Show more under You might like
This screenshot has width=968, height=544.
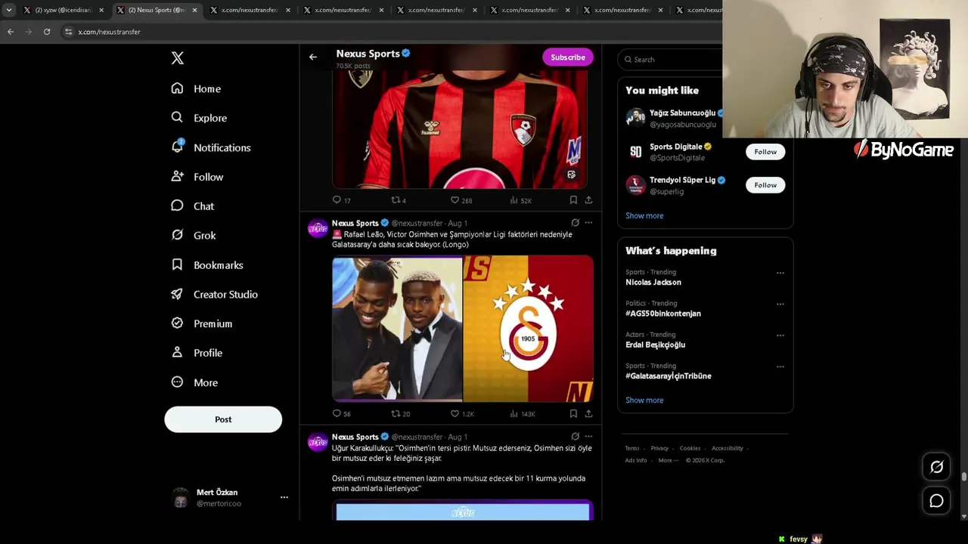pos(644,215)
